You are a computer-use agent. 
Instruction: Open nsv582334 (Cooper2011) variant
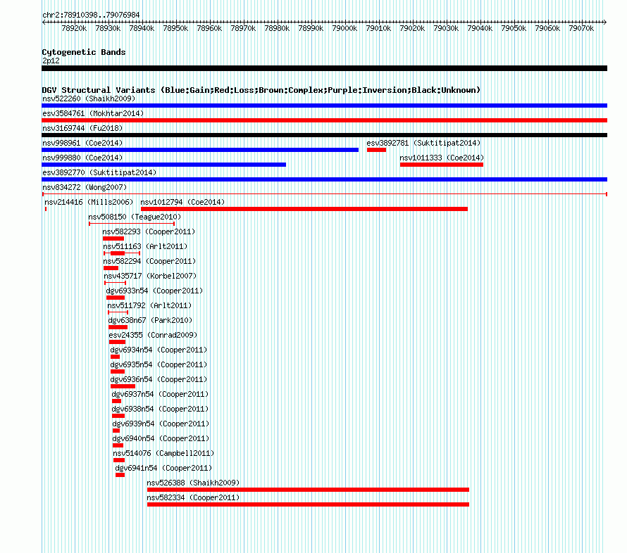(193, 497)
